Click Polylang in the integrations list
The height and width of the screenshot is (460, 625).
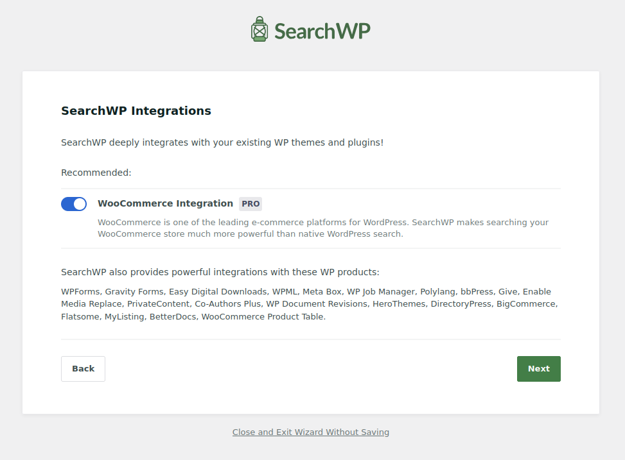click(x=437, y=291)
